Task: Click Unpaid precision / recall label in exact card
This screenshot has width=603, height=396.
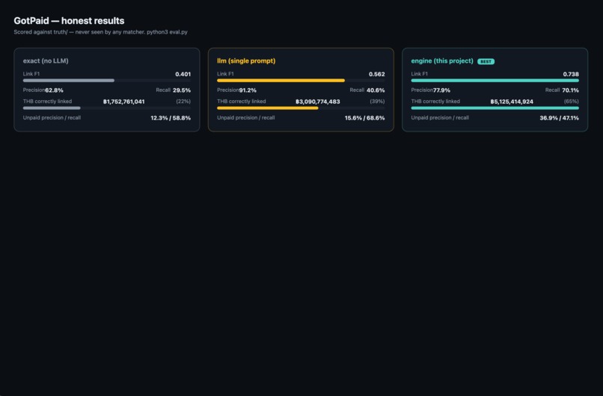Action: pyautogui.click(x=52, y=118)
